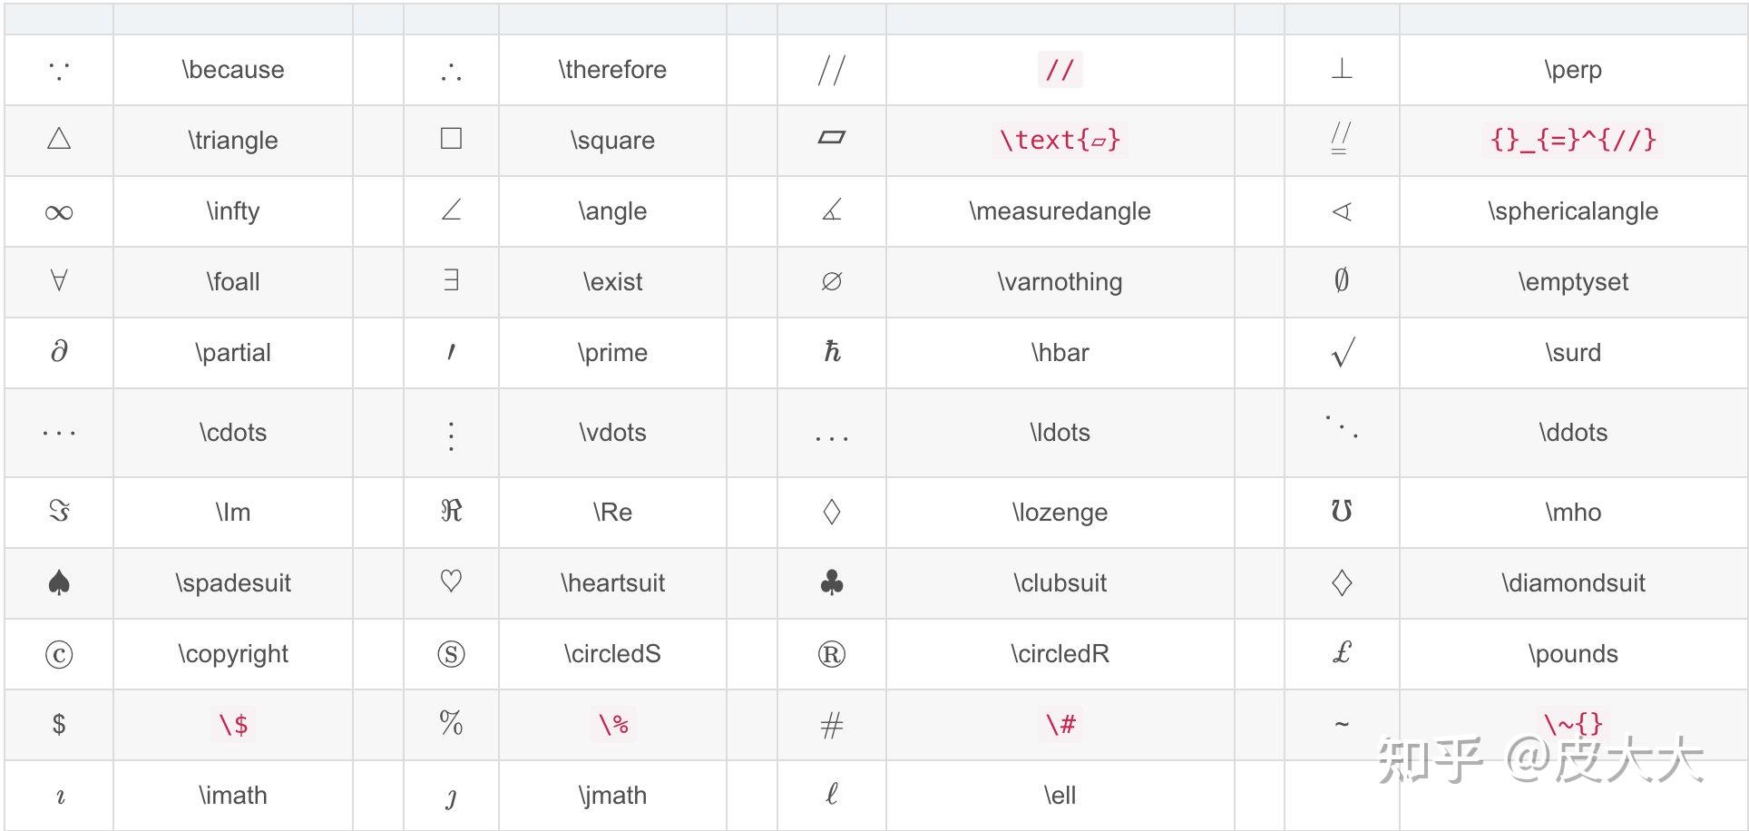The height and width of the screenshot is (831, 1749).
Task: Select the square root surd symbol
Action: coord(1343,352)
